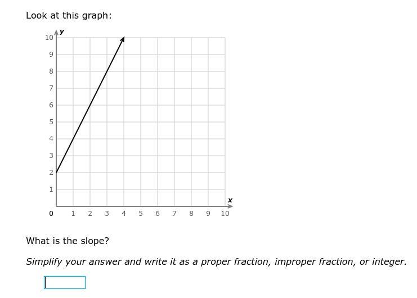Click the number 3 on the y-axis
417x298 pixels.
coord(51,156)
